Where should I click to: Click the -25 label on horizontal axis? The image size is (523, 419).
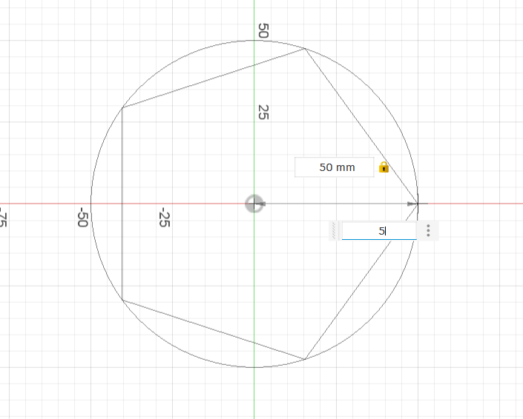coord(164,218)
